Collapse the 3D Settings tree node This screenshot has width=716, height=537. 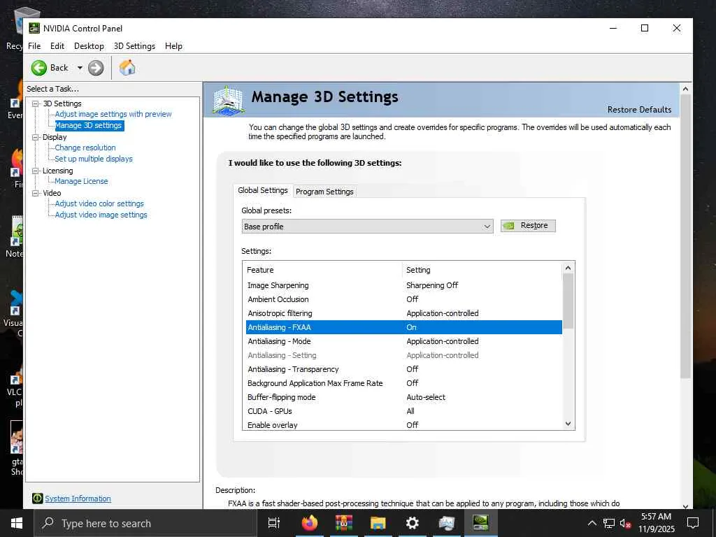36,103
